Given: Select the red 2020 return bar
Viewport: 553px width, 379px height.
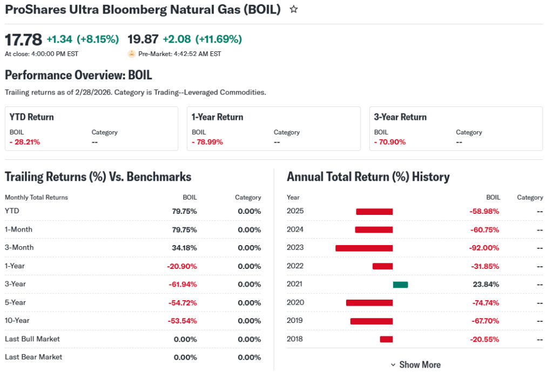Looking at the screenshot, I should tap(369, 303).
